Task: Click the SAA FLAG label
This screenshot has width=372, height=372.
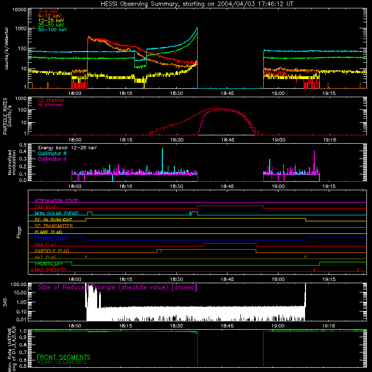Action: point(46,245)
